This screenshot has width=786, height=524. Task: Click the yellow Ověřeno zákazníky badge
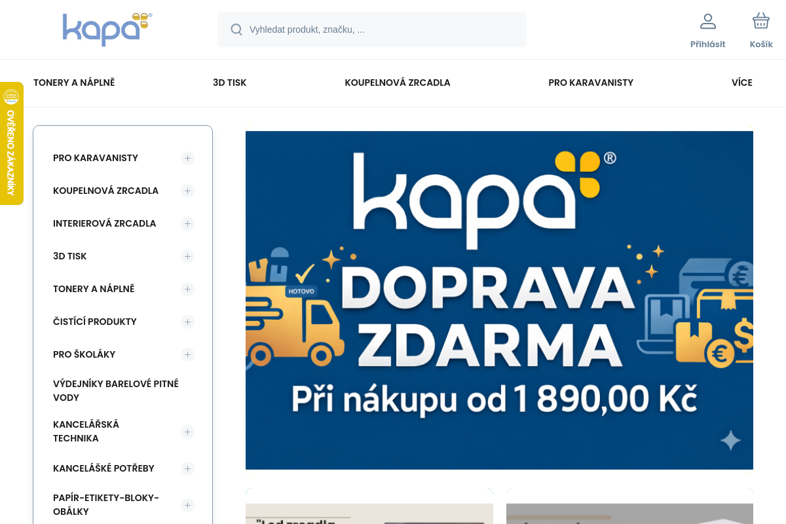(x=11, y=143)
